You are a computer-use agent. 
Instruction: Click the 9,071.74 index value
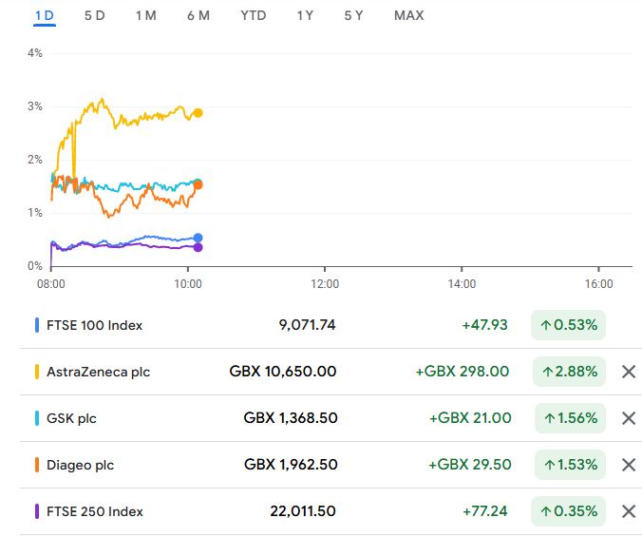pyautogui.click(x=307, y=325)
